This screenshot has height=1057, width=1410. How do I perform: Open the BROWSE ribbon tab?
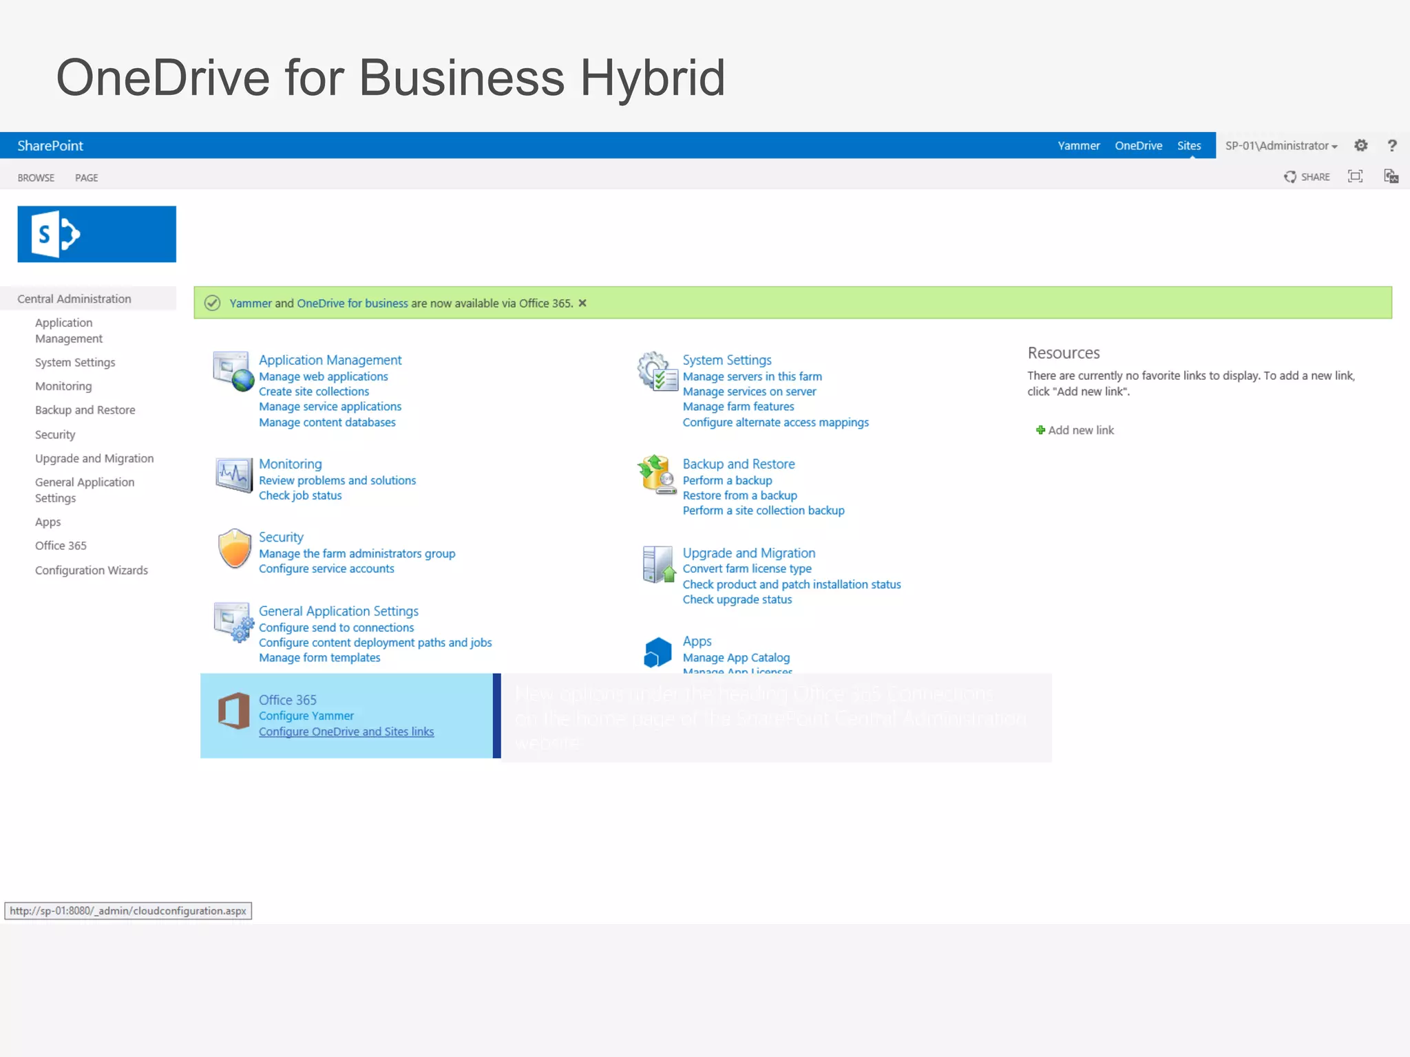pyautogui.click(x=36, y=178)
